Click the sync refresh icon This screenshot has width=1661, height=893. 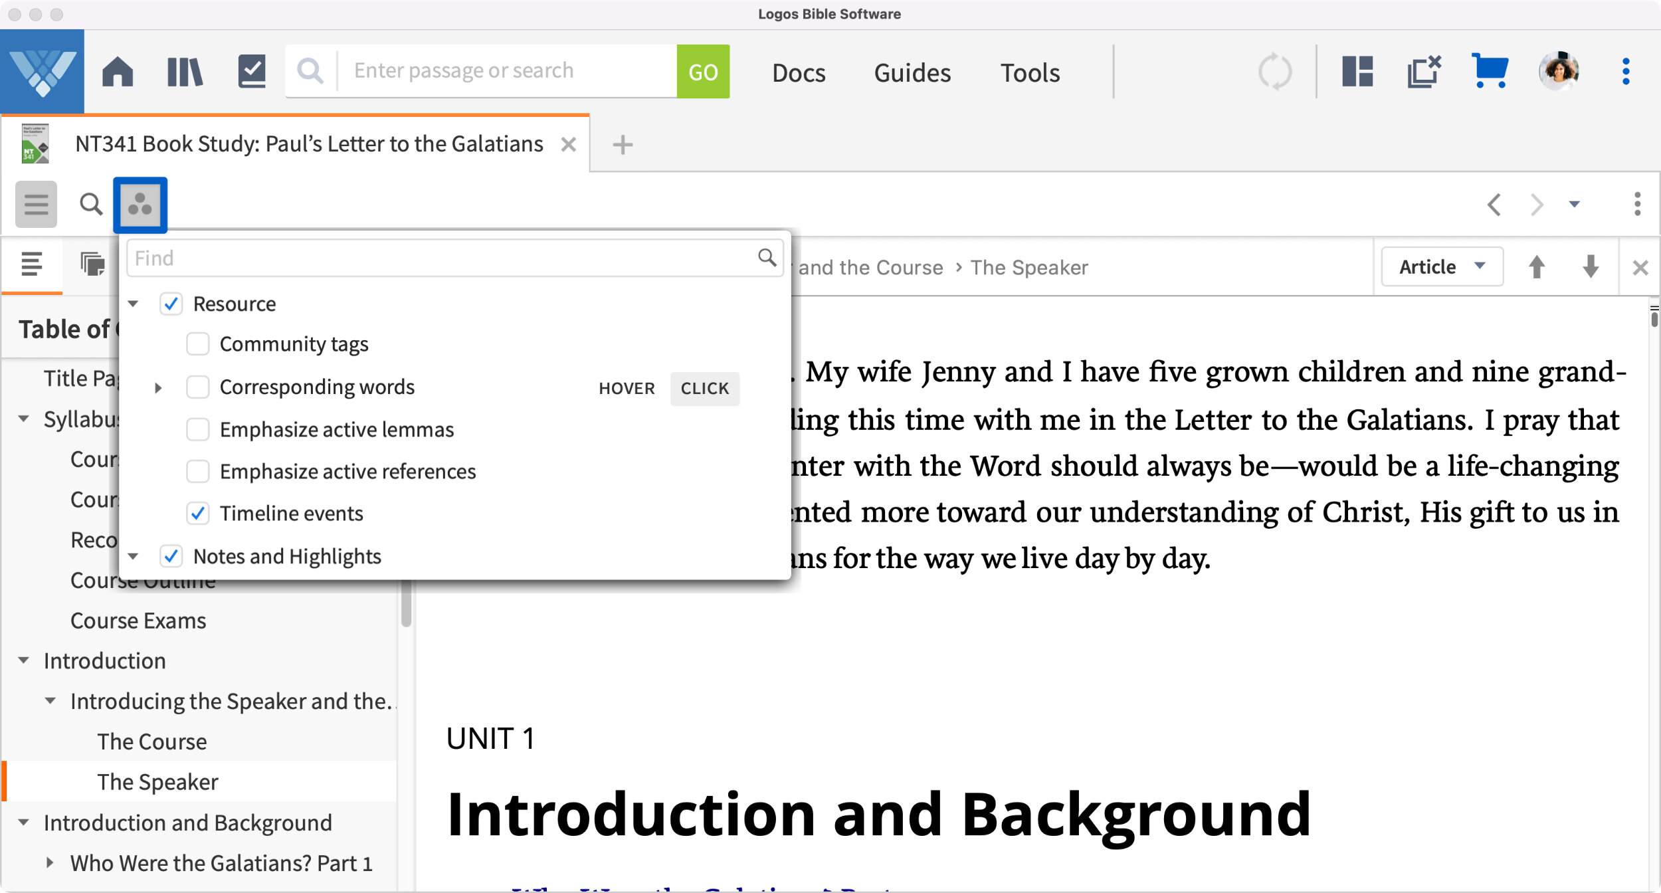coord(1275,72)
